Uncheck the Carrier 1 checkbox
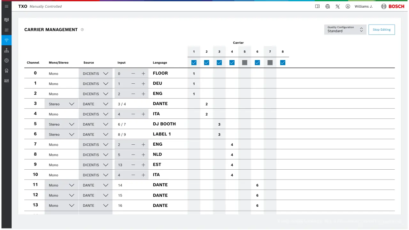This screenshot has height=230, width=409. click(x=194, y=63)
